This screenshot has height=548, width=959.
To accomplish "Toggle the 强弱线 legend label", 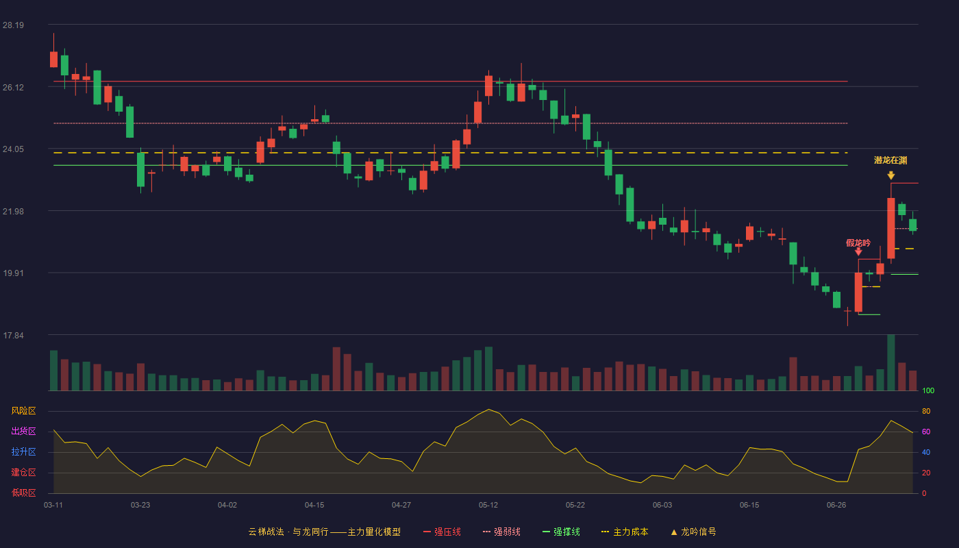I will point(507,532).
